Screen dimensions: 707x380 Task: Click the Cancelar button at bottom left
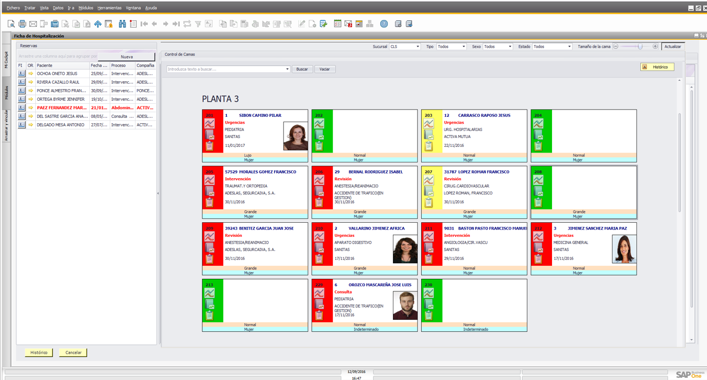click(x=72, y=352)
